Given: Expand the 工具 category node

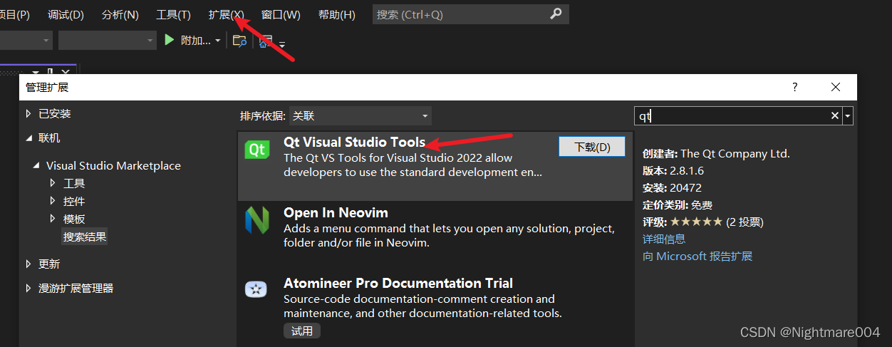Looking at the screenshot, I should pos(53,183).
